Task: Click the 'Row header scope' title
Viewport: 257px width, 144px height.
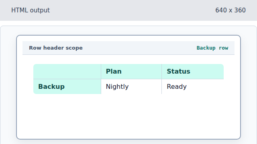Action: pyautogui.click(x=56, y=48)
